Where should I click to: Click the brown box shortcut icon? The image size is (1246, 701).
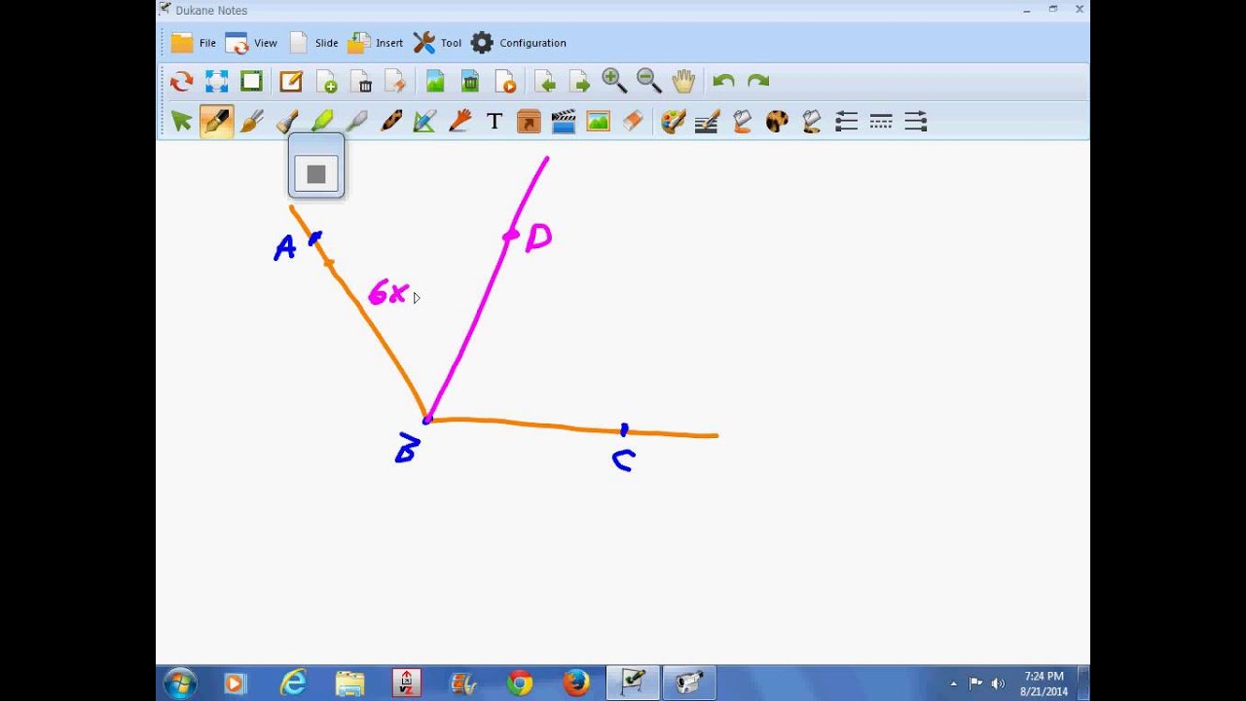pyautogui.click(x=529, y=122)
